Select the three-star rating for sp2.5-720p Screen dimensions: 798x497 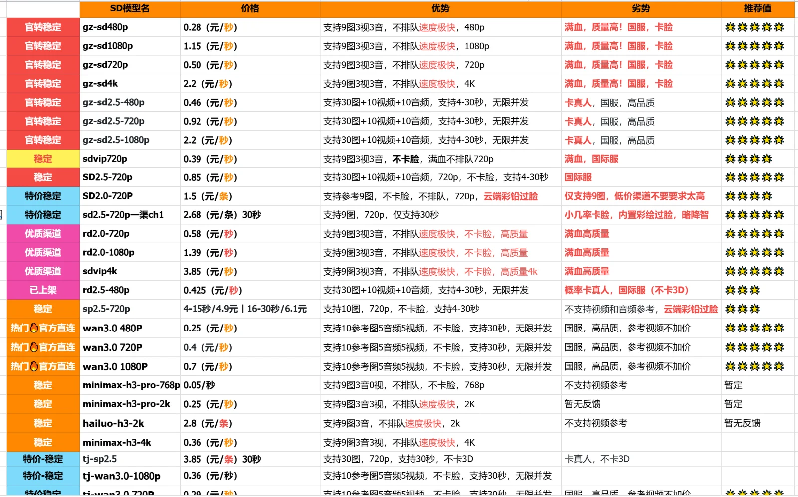point(757,309)
